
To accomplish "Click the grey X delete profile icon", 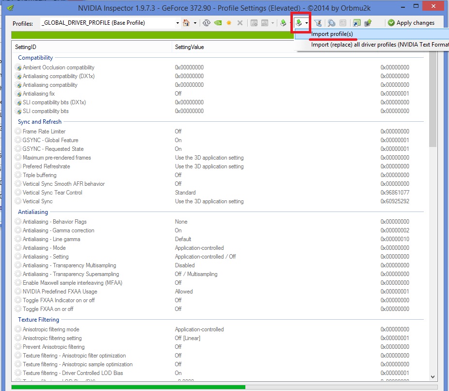I will 240,23.
